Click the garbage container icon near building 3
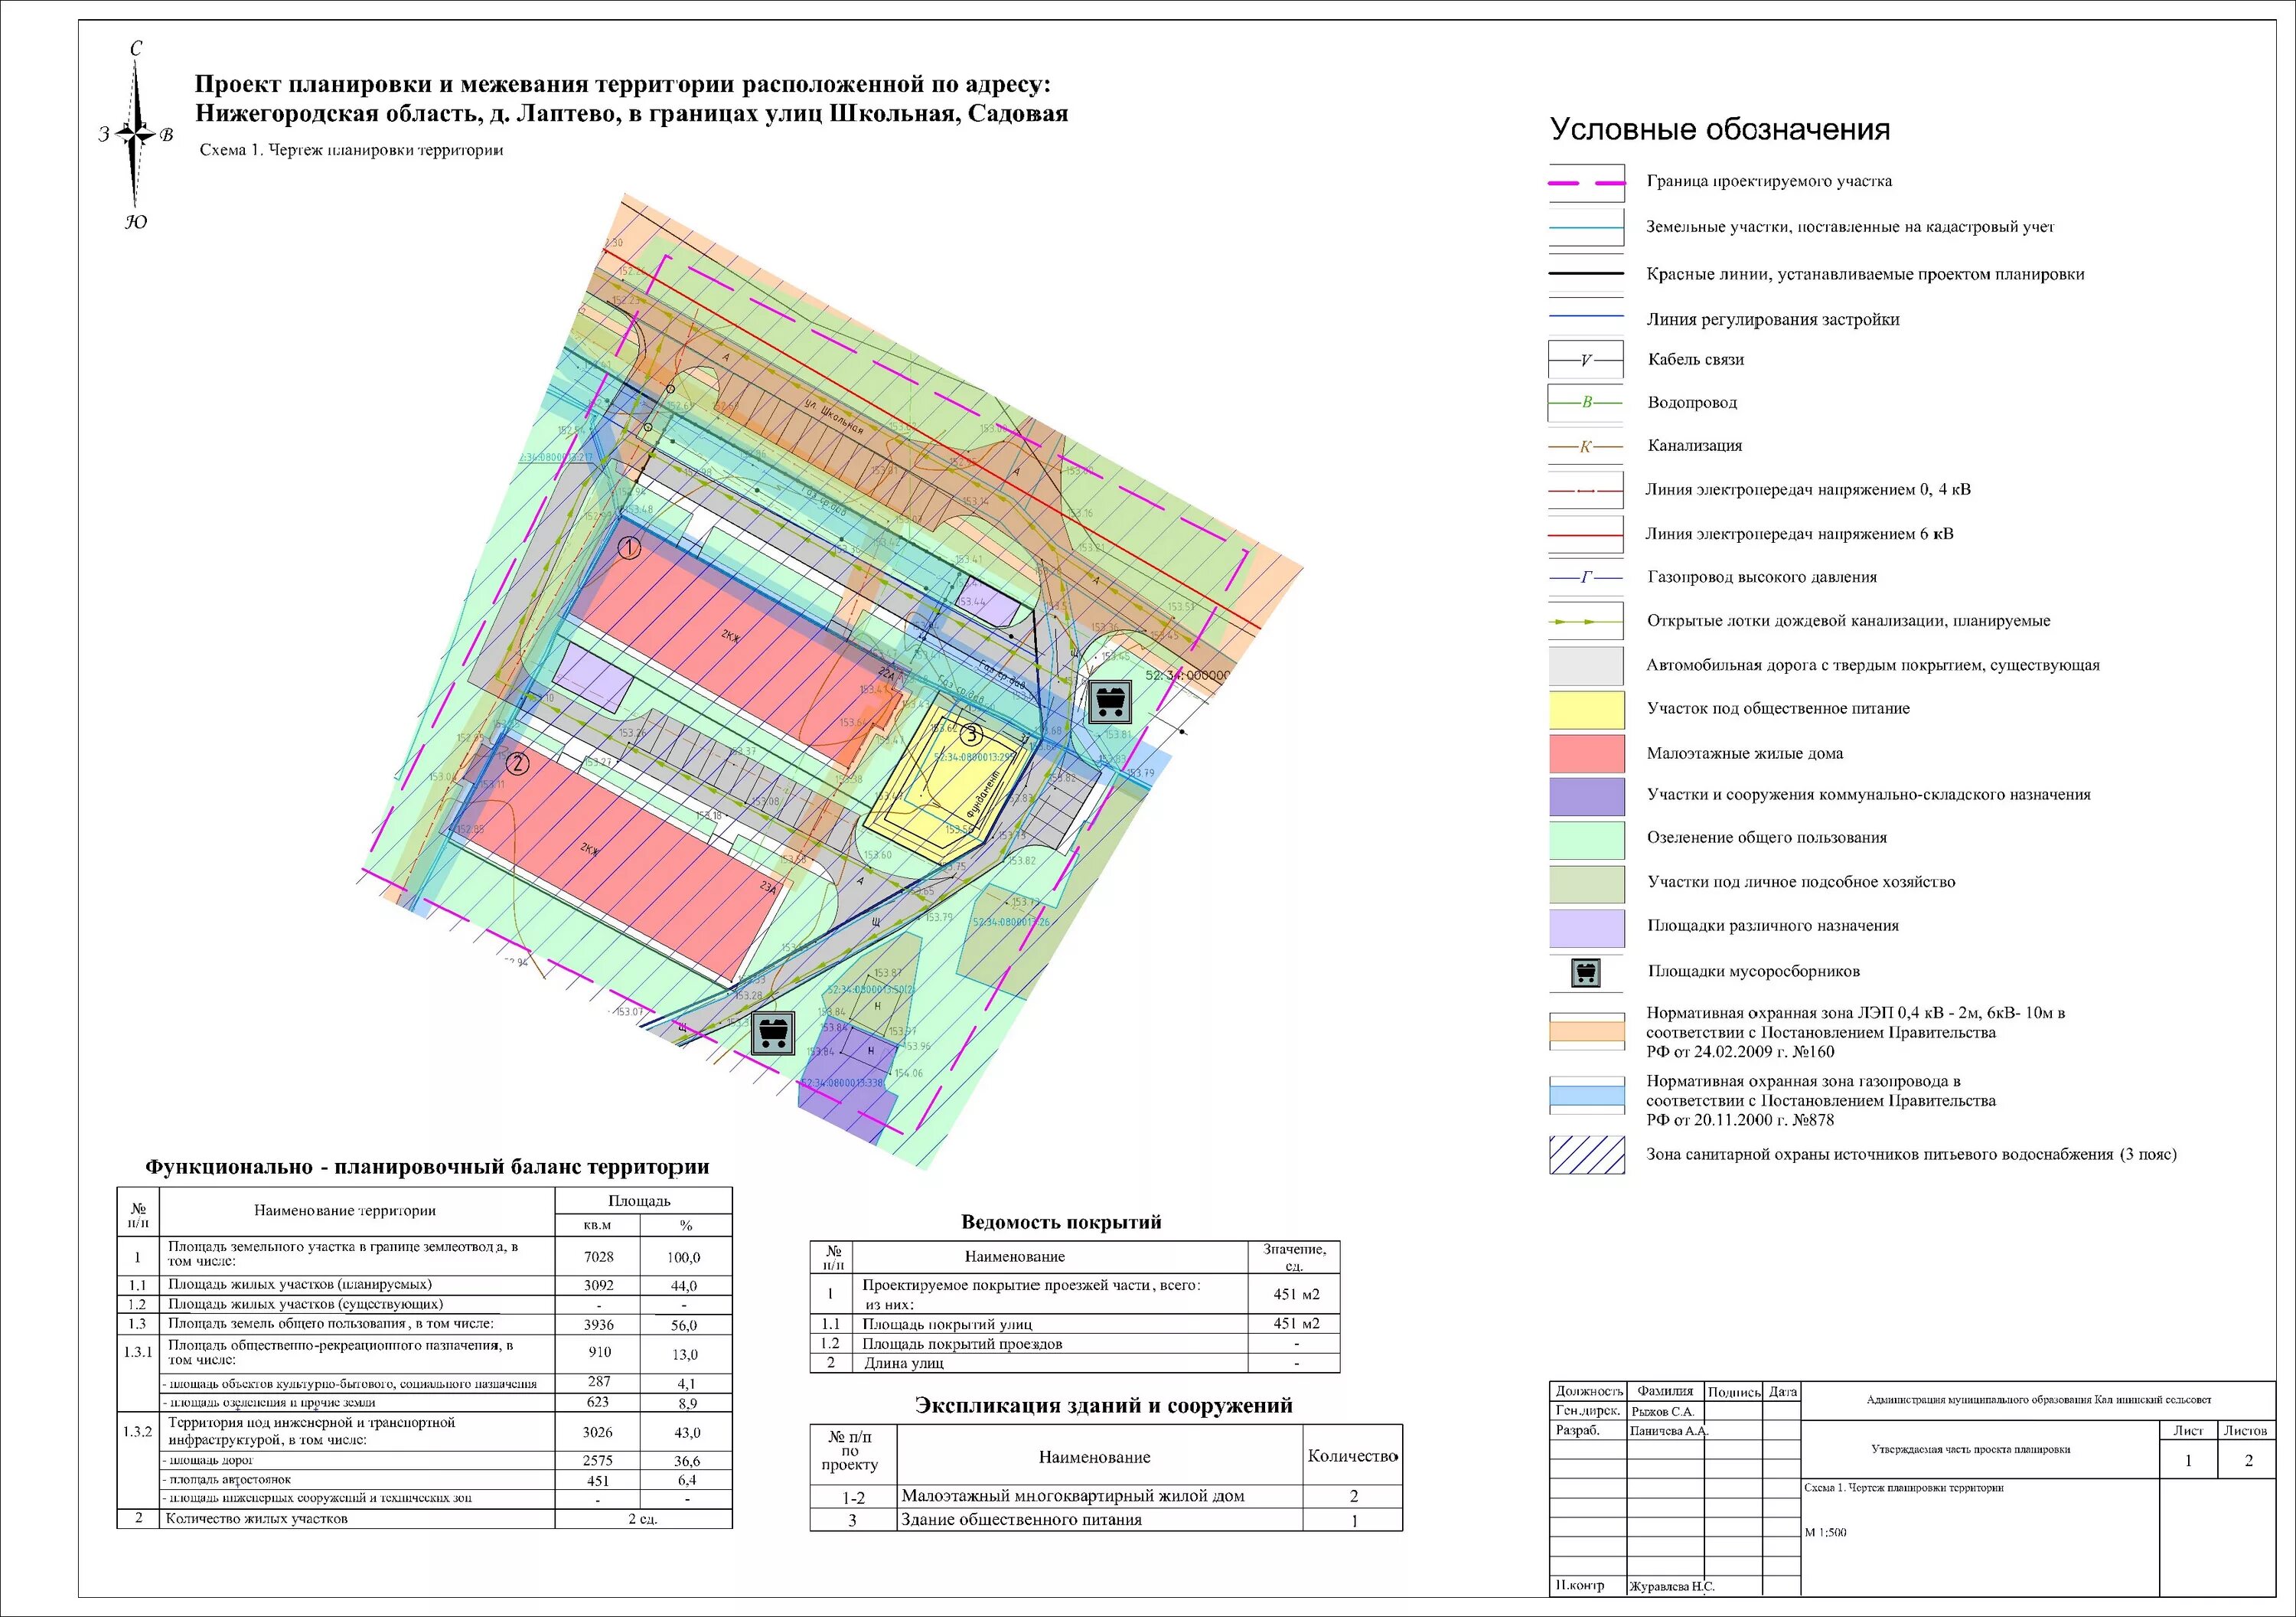This screenshot has height=1617, width=2296. 1108,701
